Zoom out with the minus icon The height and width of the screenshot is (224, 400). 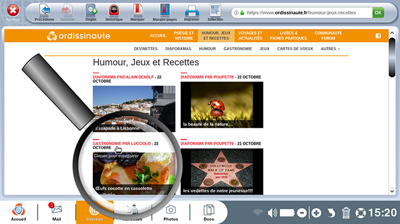pyautogui.click(x=302, y=213)
